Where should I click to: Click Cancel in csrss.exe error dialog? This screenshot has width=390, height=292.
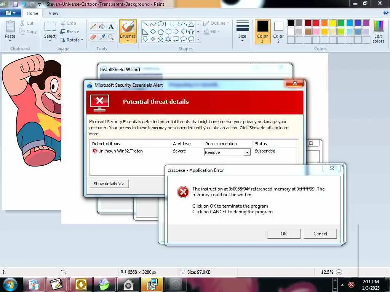pyautogui.click(x=320, y=234)
